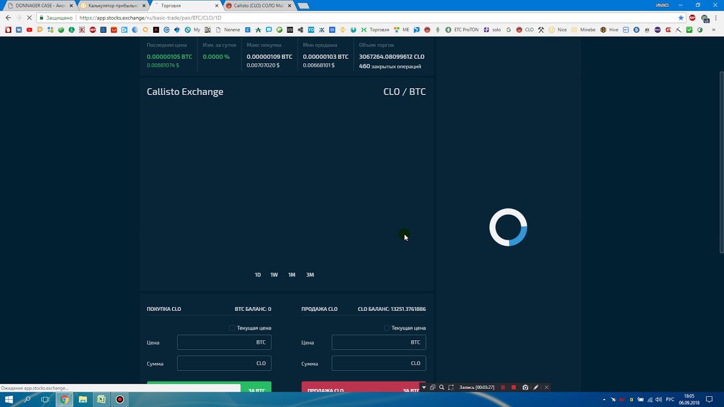This screenshot has width=724, height=407.
Task: Open the recorder magnifier zoom tool
Action: tap(442, 387)
